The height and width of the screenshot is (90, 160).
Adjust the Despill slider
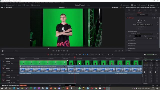click(147, 38)
